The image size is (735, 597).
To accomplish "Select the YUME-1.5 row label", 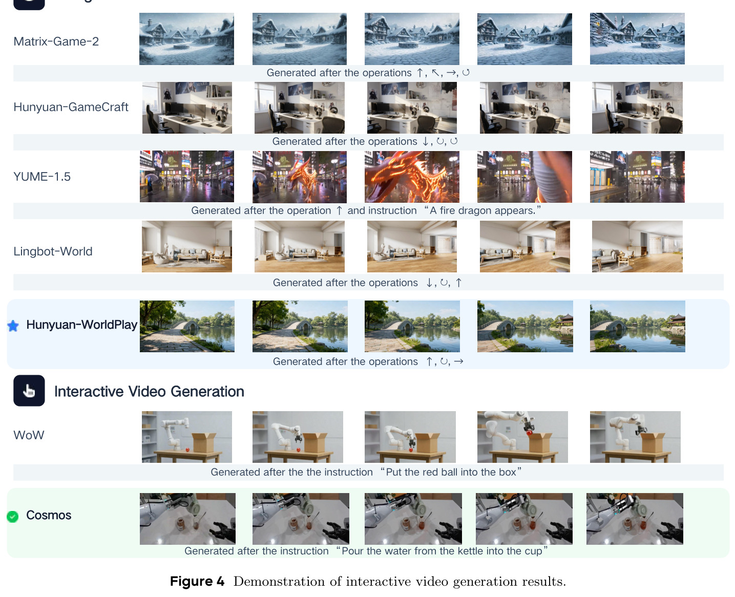I will click(42, 177).
